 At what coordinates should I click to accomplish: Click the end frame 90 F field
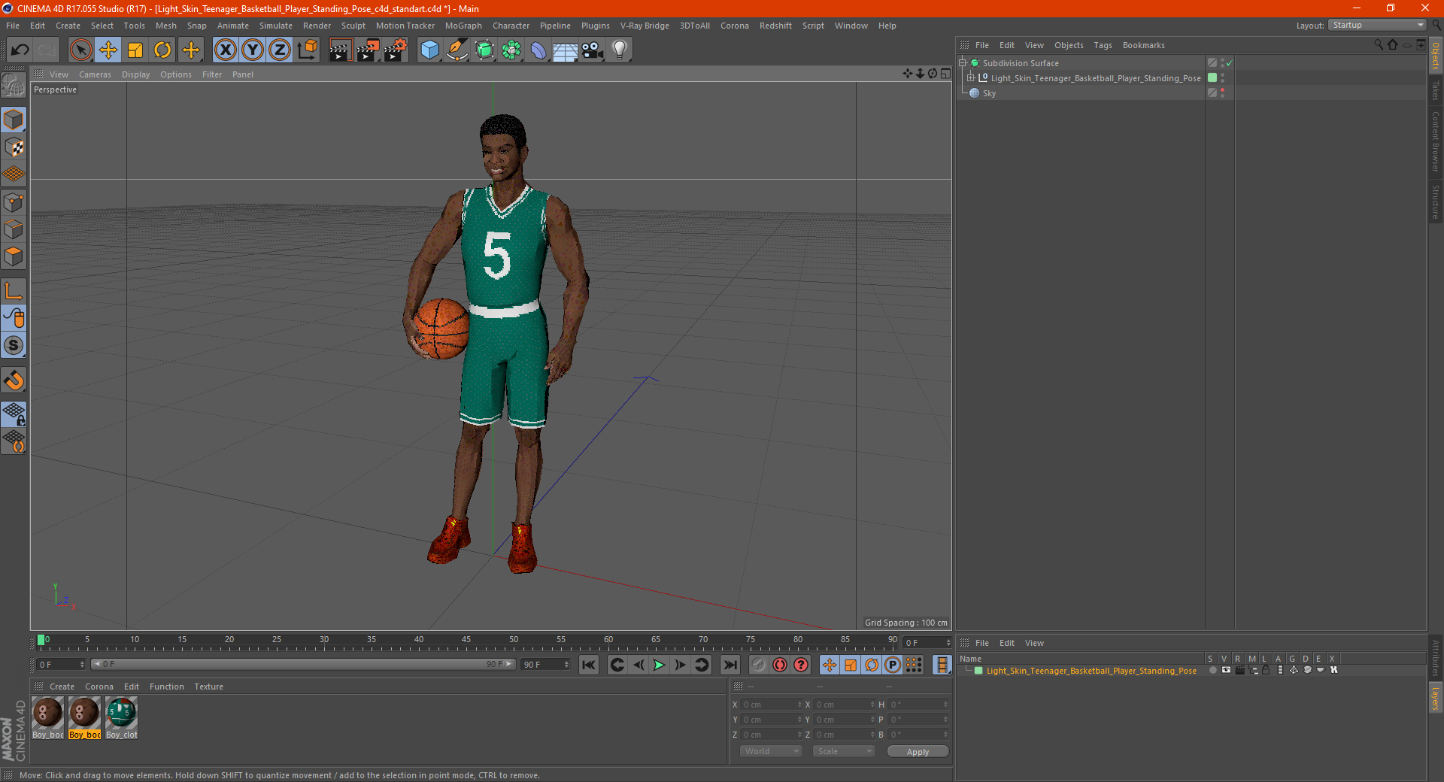click(546, 665)
